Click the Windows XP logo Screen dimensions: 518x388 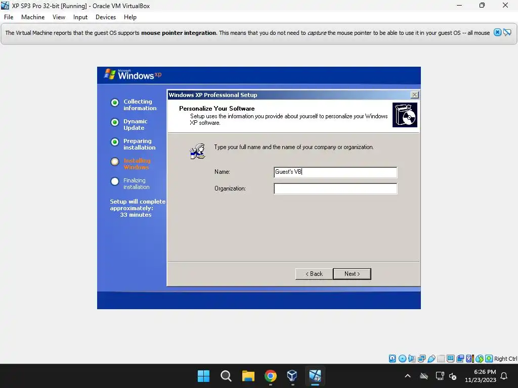tap(133, 75)
